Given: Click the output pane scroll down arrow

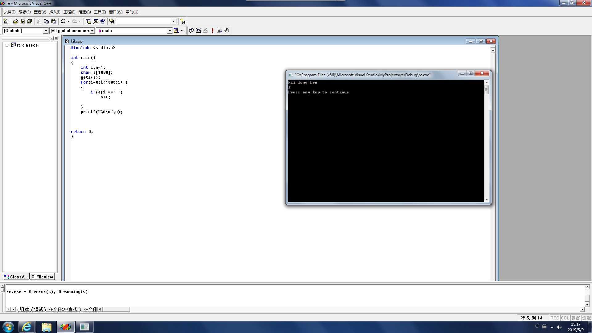Looking at the screenshot, I should pyautogui.click(x=587, y=304).
